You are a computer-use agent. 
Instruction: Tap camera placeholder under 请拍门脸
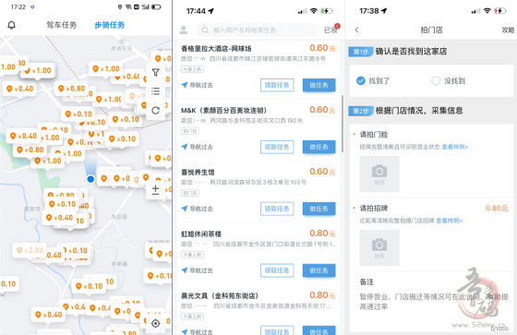(379, 173)
